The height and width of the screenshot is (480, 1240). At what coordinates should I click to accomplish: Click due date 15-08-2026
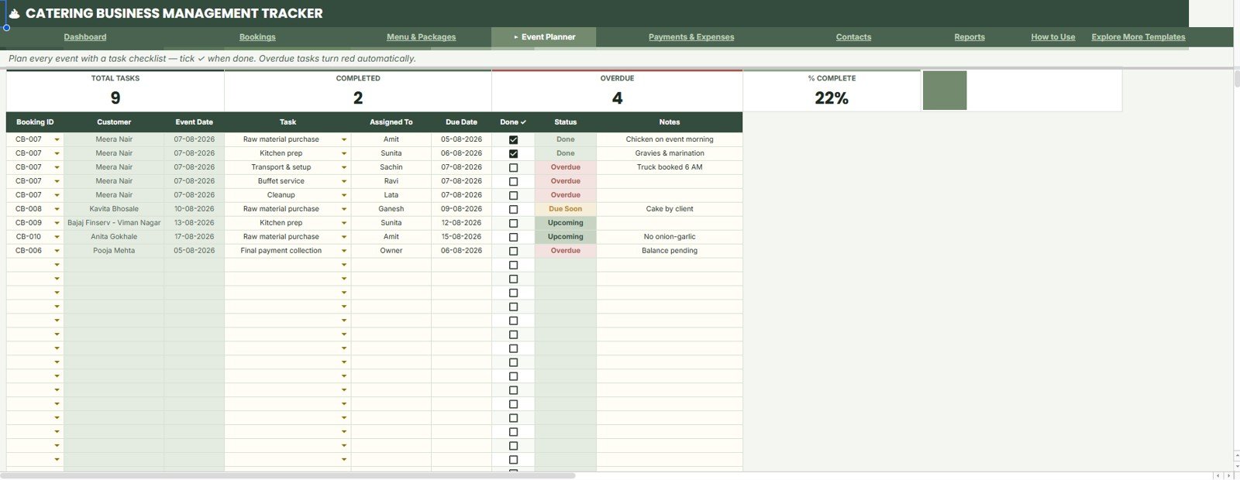point(461,237)
